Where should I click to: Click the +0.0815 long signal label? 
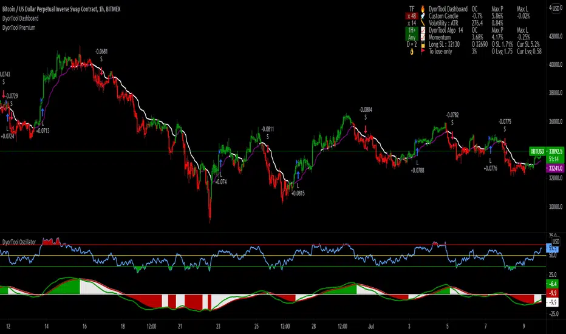(x=298, y=193)
